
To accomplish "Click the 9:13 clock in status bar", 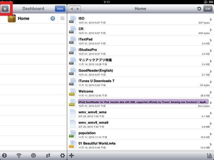I will click(107, 2).
